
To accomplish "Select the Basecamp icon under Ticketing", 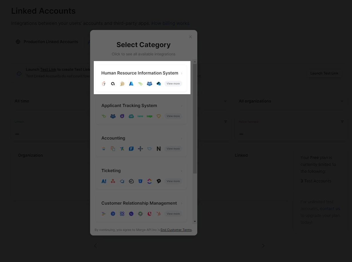I will 131,181.
